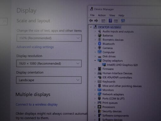Select the Cameras category icon
The height and width of the screenshot is (121, 161).
tap(99, 48)
